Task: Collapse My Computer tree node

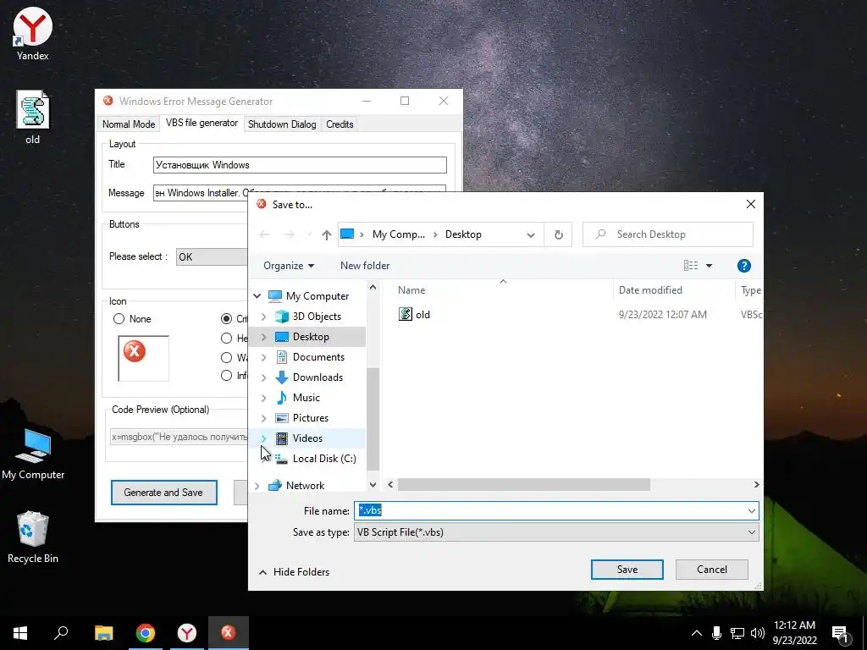Action: 257,296
